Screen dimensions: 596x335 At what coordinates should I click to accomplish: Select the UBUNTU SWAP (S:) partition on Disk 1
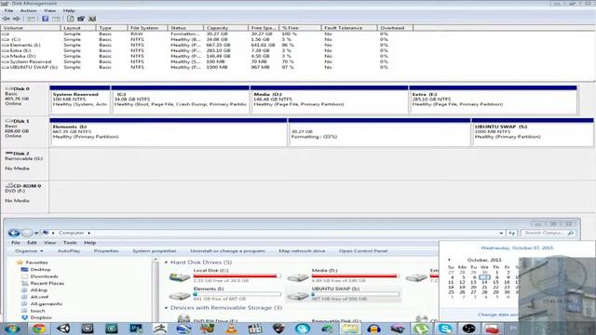[533, 132]
